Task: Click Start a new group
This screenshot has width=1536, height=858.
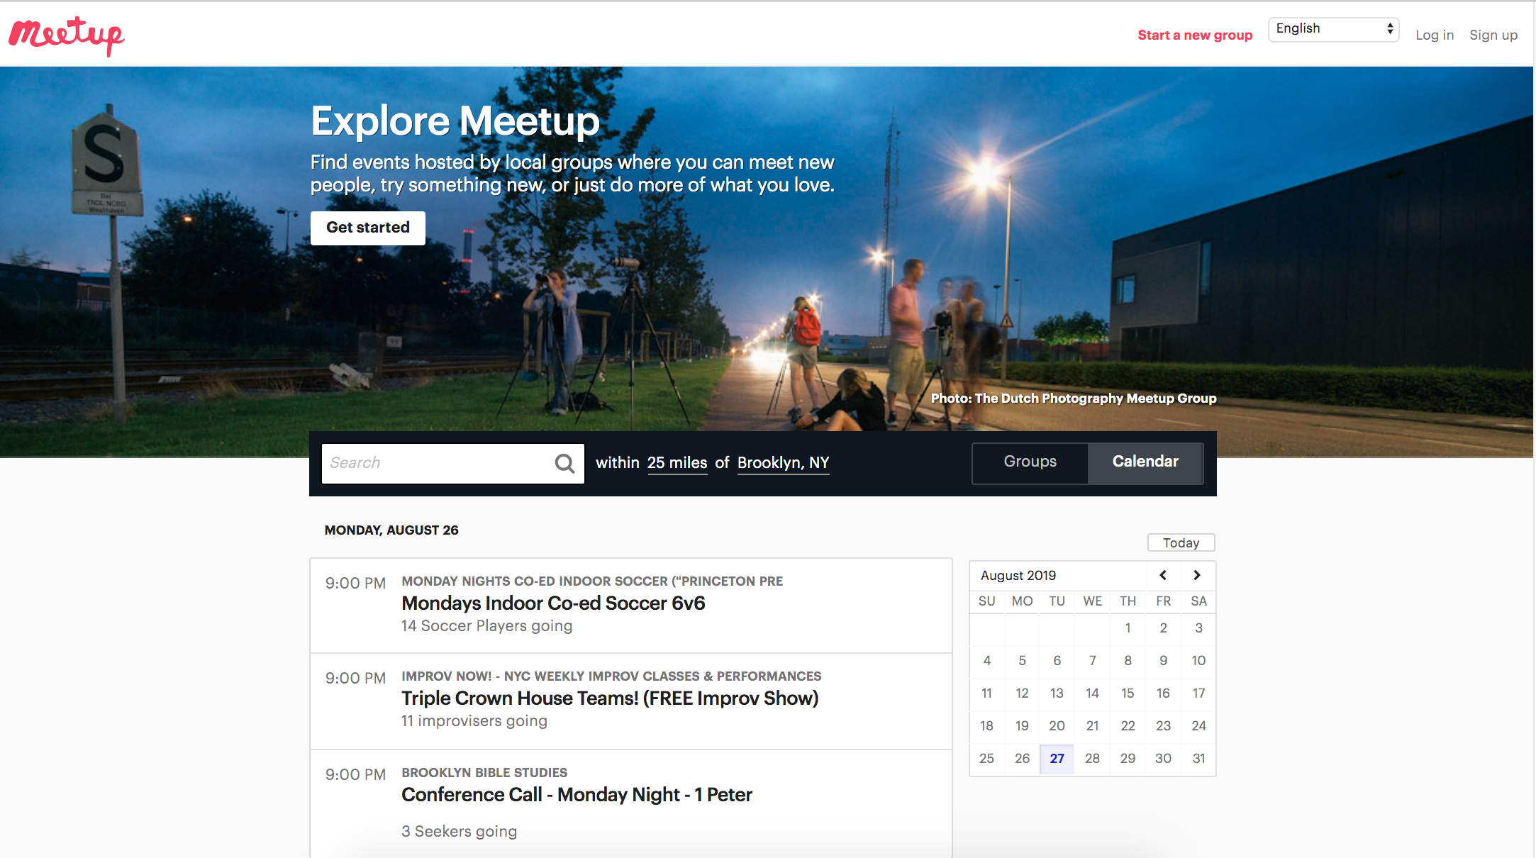Action: click(x=1194, y=34)
